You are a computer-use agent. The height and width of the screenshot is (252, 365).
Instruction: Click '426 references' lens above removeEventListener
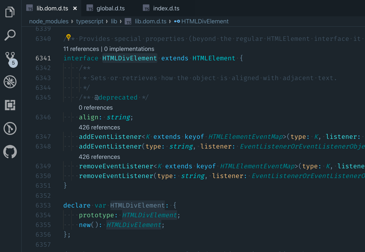click(99, 157)
